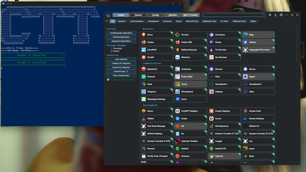Choose the Vivaldi icon

(x=144, y=57)
